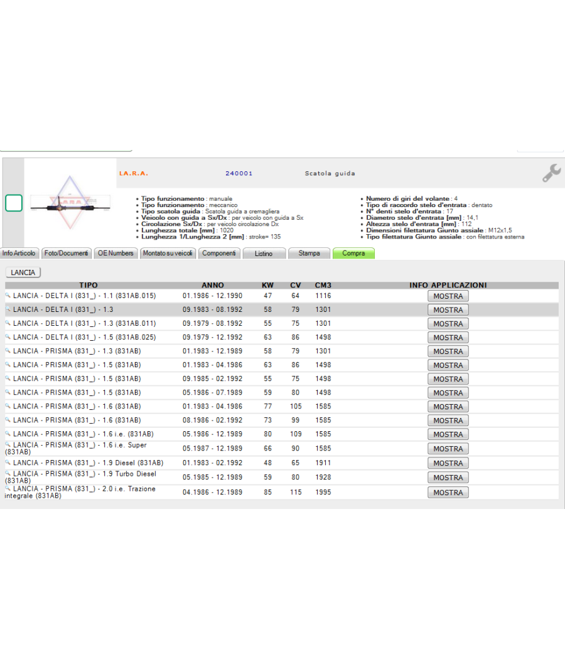Click MOSTRA for Delta I 1.3 (831AB.011)
565x659 pixels.
pyautogui.click(x=448, y=324)
